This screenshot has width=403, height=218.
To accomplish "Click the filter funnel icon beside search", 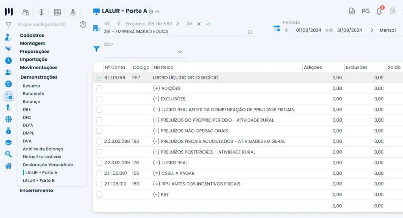I will pyautogui.click(x=9, y=25).
